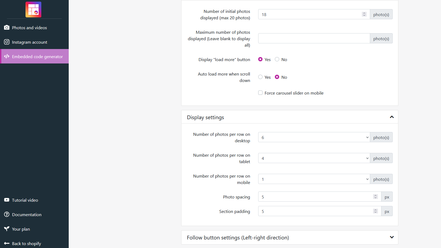
Task: Select Yes for Auto load more on scroll
Action: (x=260, y=77)
